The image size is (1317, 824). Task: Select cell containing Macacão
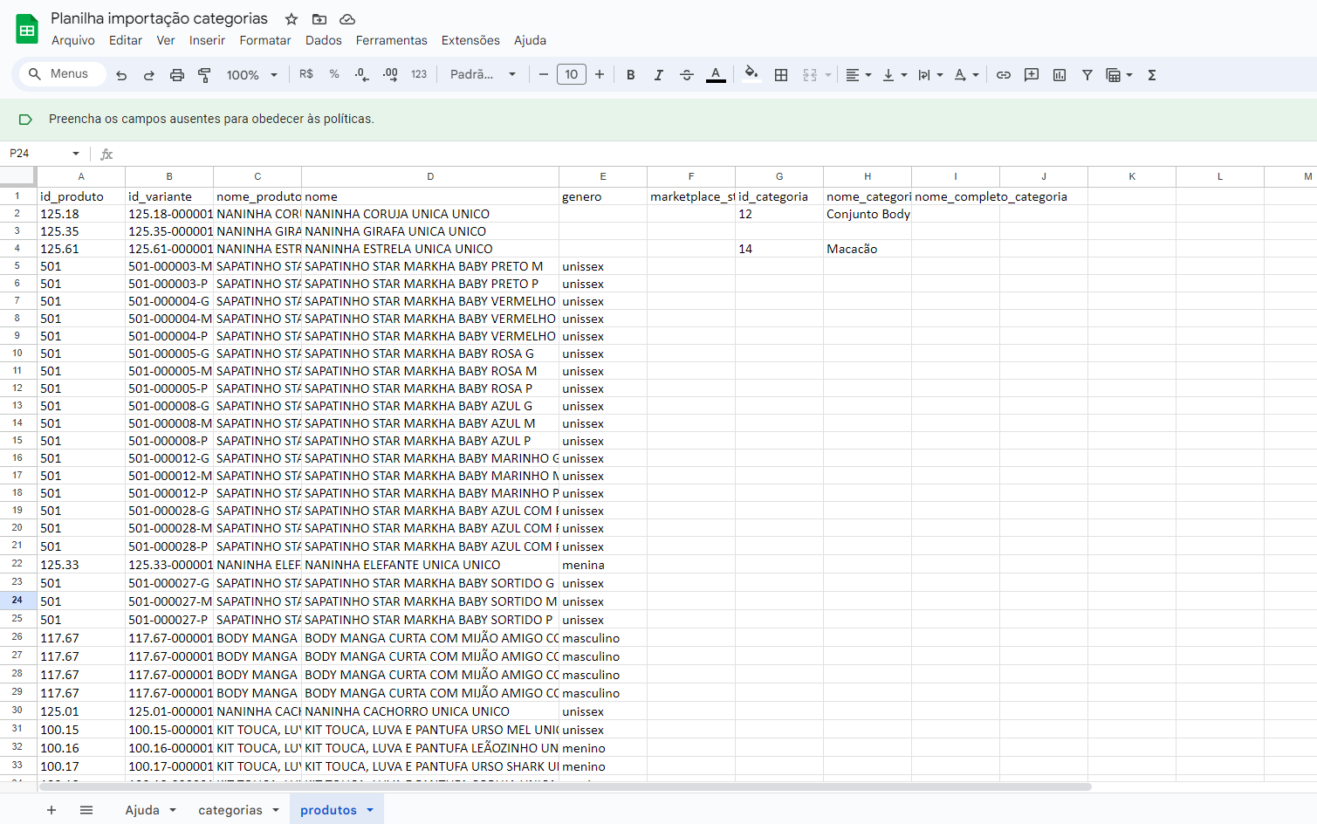click(868, 249)
